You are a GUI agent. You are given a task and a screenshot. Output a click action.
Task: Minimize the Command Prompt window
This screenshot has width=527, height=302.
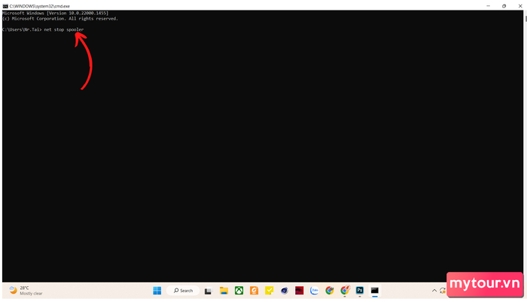click(488, 6)
